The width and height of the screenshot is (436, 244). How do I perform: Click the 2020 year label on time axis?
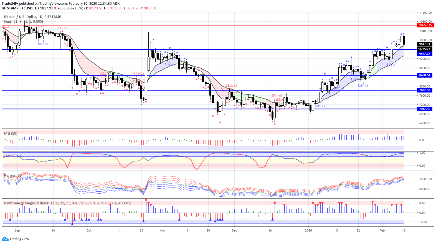(x=308, y=230)
